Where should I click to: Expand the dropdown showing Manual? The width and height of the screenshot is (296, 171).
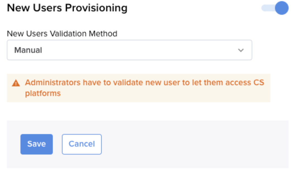(130, 50)
